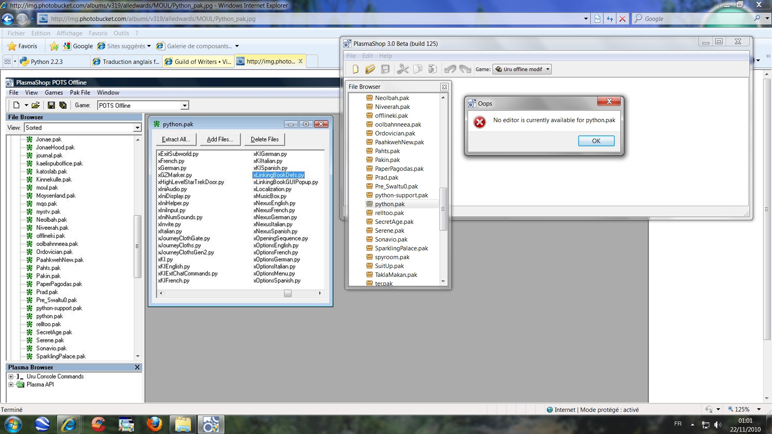The image size is (772, 434).
Task: Click Copy icon in PlasmaShop 3.0 toolbar
Action: pos(418,69)
